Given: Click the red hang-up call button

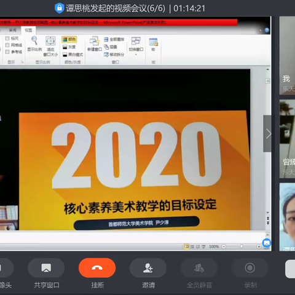Looking at the screenshot, I should coord(97,268).
